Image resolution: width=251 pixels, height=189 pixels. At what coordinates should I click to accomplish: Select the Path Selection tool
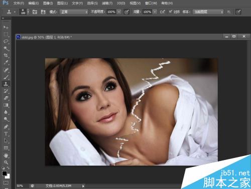[x=6, y=140]
